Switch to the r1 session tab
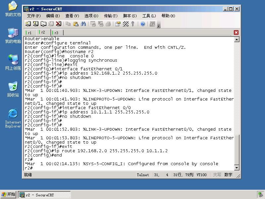 click(x=30, y=33)
